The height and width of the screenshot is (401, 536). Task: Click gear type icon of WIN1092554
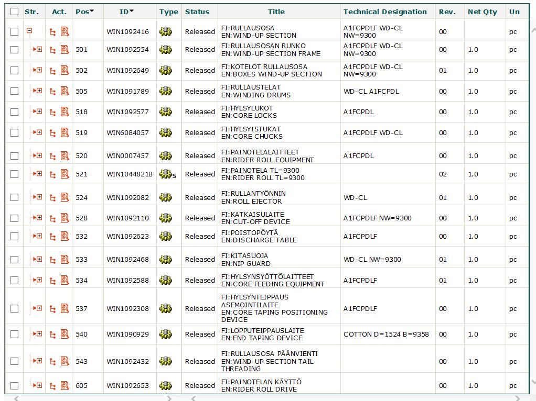pyautogui.click(x=166, y=50)
